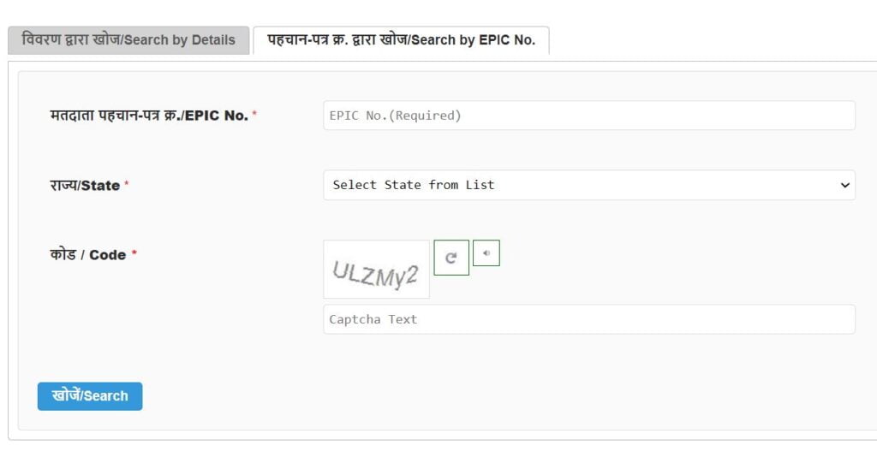This screenshot has height=475, width=877.
Task: Focus the Captcha Text input box
Action: click(x=589, y=319)
